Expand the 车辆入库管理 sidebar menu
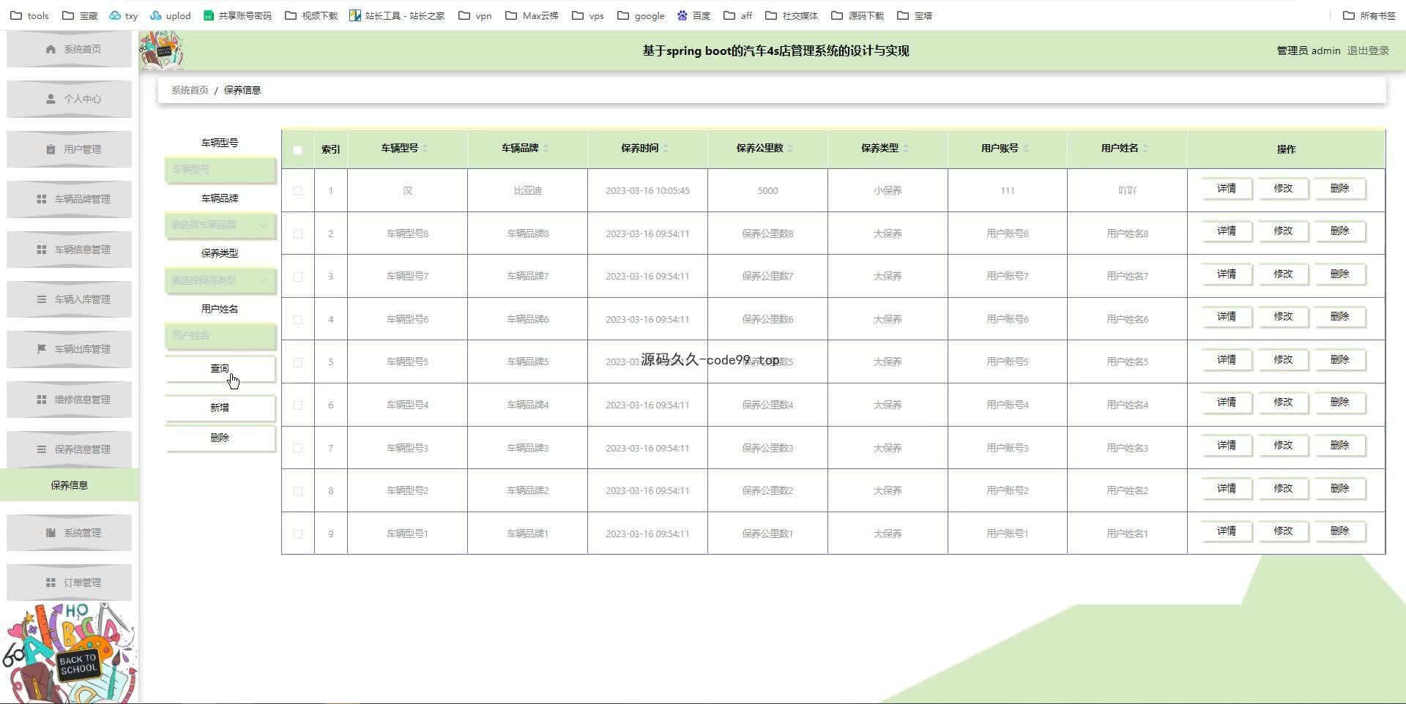1406x704 pixels. [x=69, y=299]
